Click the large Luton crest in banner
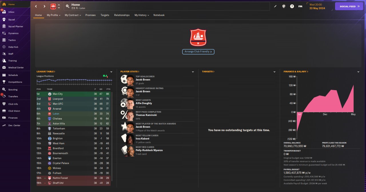 [x=198, y=37]
